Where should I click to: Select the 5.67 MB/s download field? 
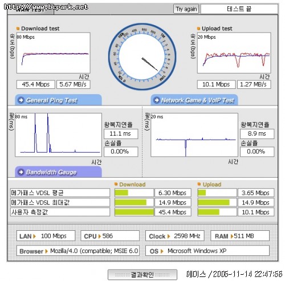coord(74,84)
